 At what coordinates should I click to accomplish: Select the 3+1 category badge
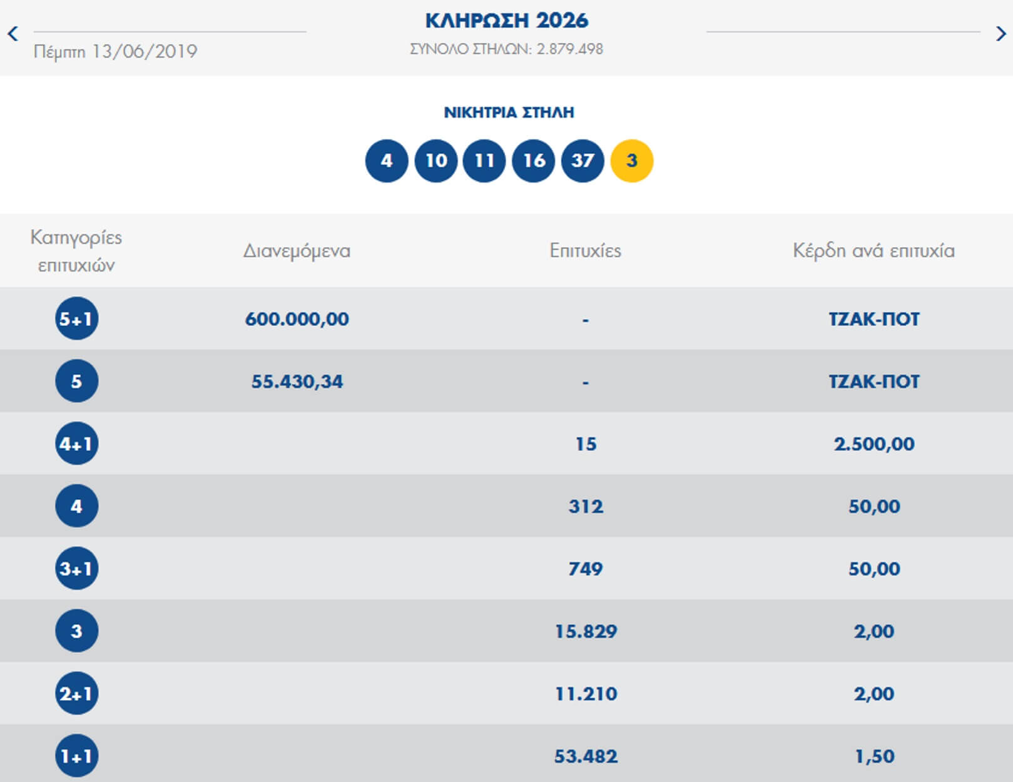point(76,569)
